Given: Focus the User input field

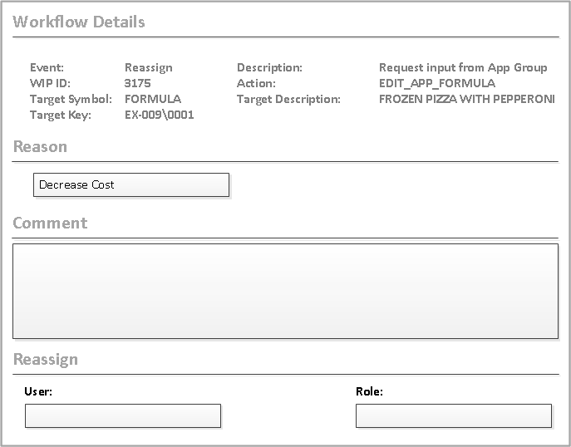Looking at the screenshot, I should (x=123, y=415).
